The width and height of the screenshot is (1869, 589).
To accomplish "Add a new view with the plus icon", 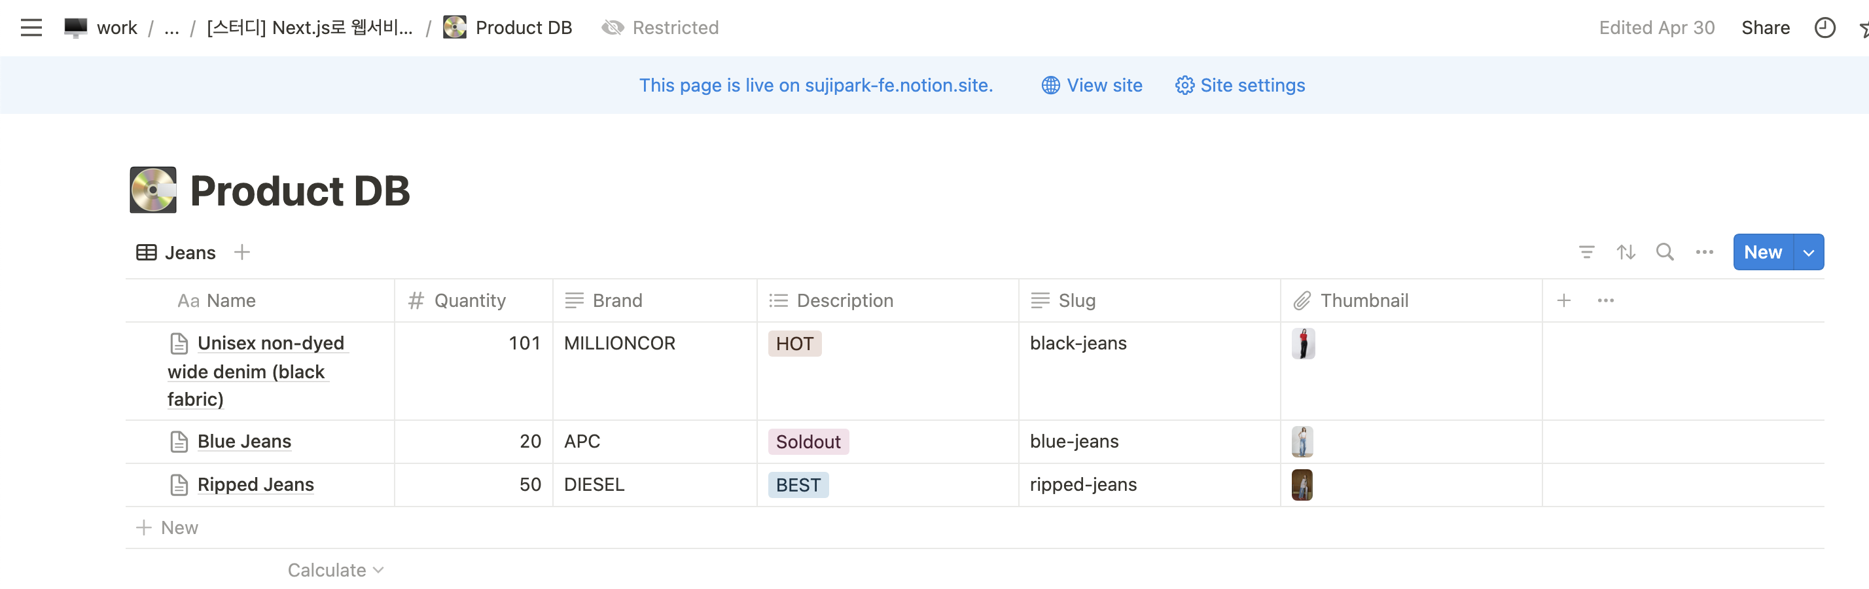I will point(242,253).
